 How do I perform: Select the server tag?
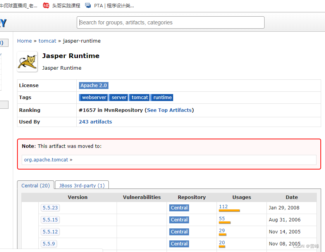(119, 97)
